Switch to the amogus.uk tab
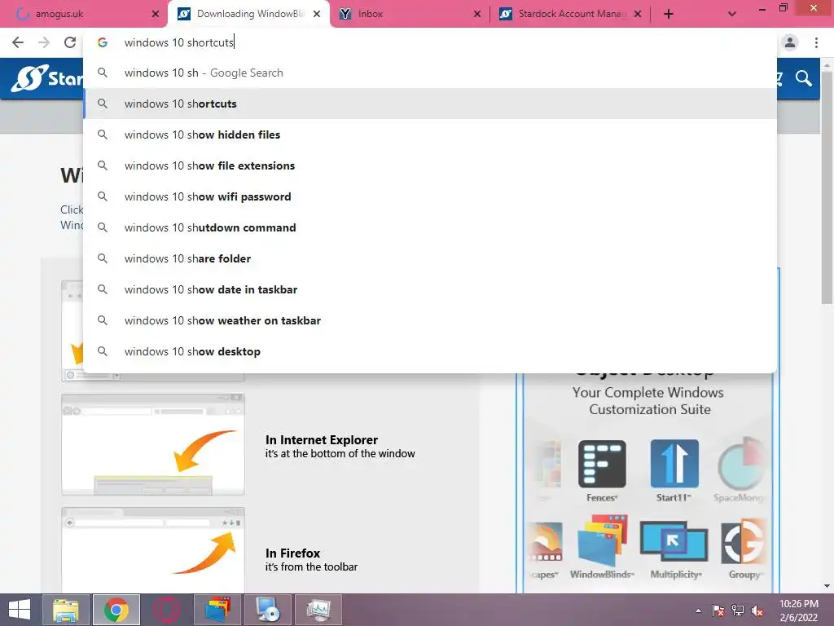 click(x=84, y=14)
